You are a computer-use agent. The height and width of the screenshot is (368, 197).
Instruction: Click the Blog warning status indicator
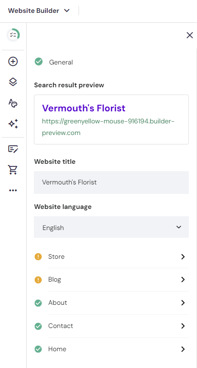[38, 280]
